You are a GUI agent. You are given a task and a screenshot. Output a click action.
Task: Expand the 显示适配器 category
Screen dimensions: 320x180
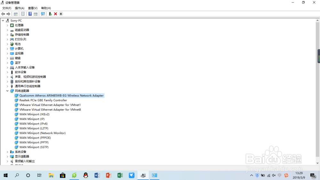click(7, 157)
